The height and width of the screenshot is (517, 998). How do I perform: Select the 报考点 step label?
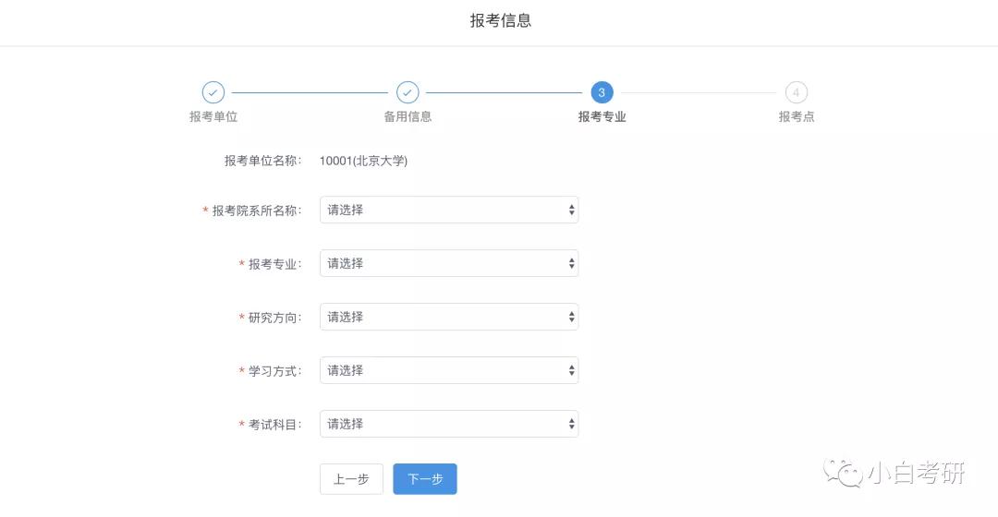797,116
